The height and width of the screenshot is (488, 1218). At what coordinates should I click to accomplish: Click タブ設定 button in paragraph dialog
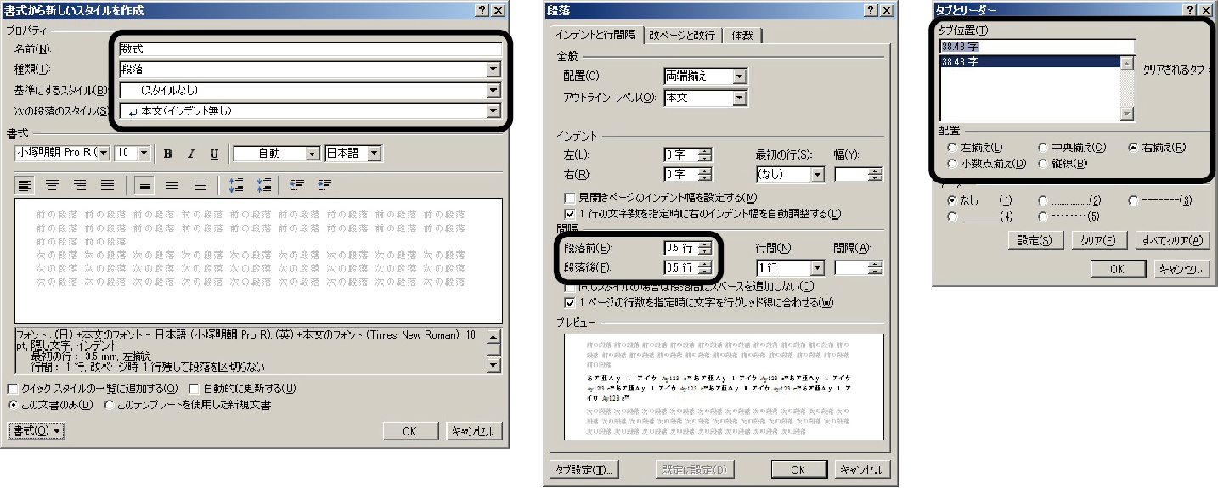point(585,469)
